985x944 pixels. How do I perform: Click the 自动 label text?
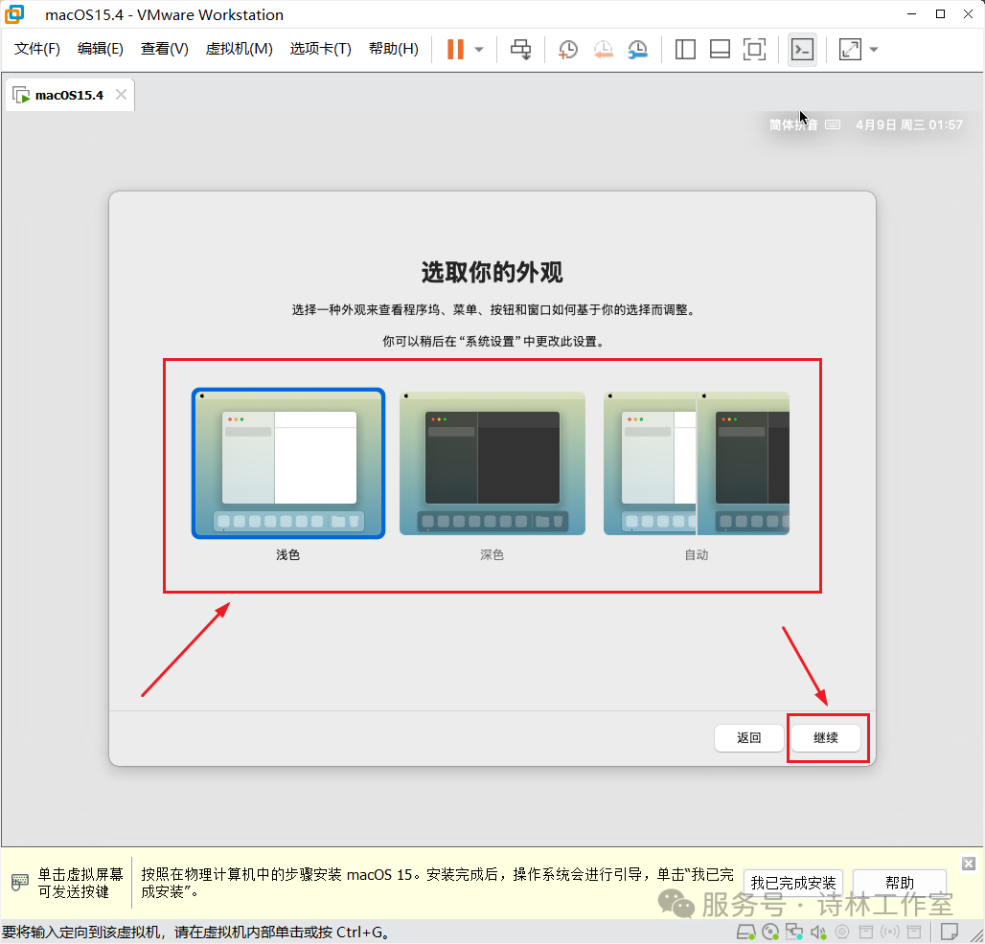tap(696, 555)
